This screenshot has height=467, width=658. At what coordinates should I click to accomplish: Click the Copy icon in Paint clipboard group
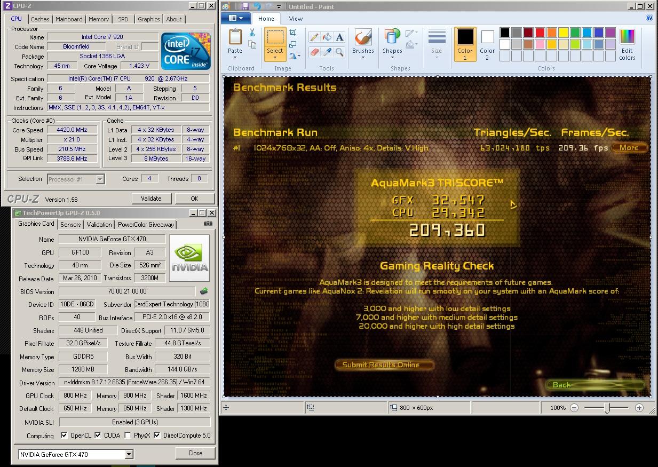[252, 45]
